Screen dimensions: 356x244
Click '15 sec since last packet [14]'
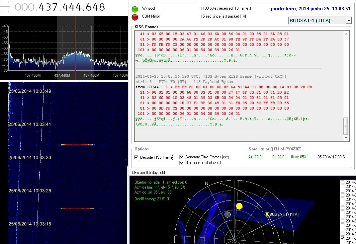[x=223, y=16]
